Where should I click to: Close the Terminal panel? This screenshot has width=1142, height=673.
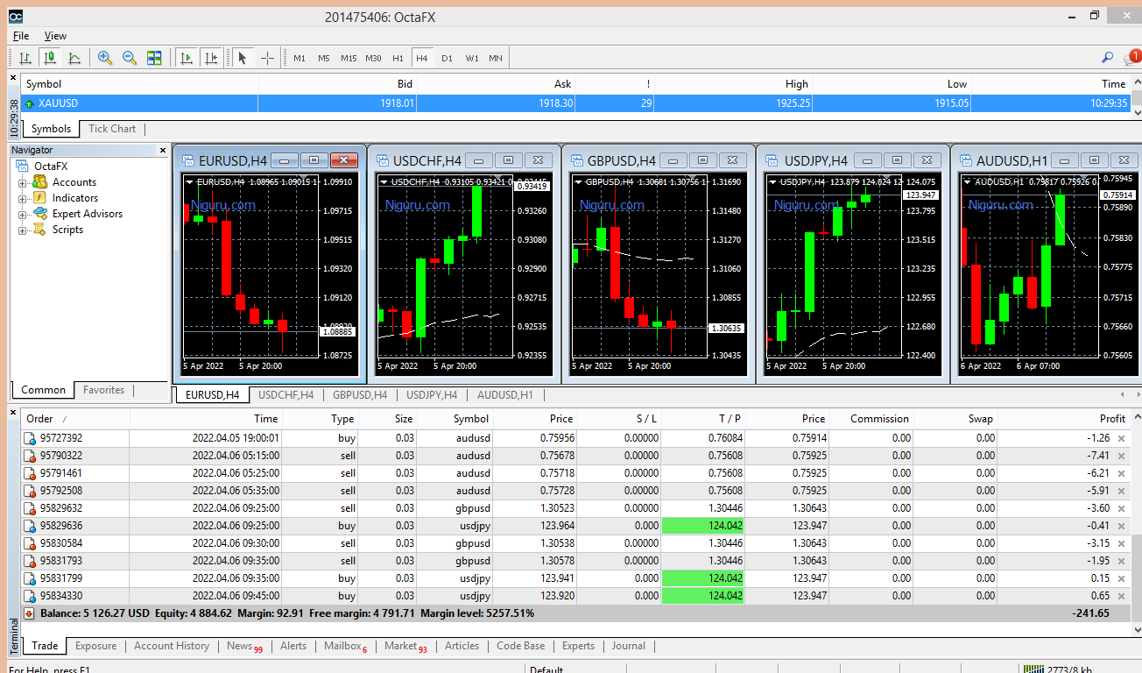pyautogui.click(x=13, y=412)
